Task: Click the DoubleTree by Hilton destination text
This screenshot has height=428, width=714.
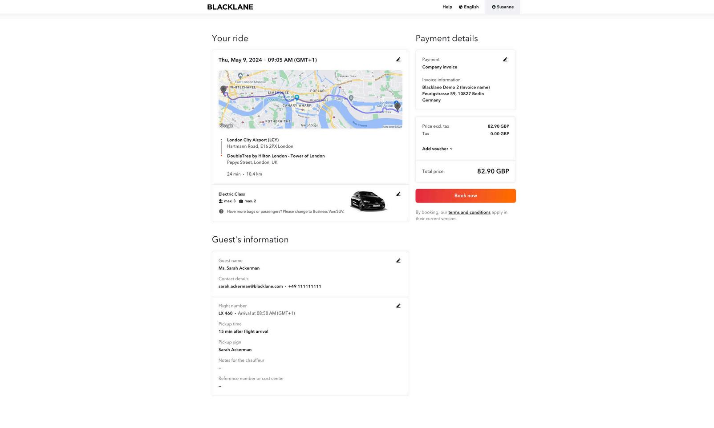Action: pyautogui.click(x=276, y=156)
